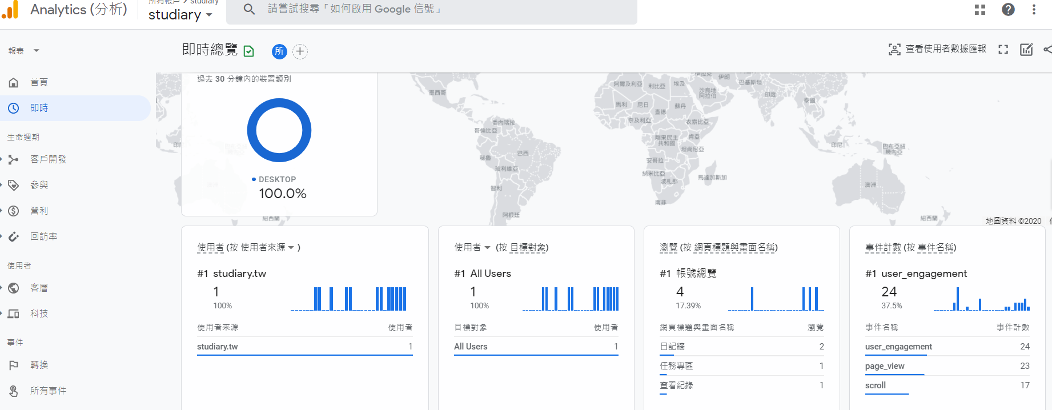Viewport: 1052px width, 410px height.
Task: Select the 任務專區 page row
Action: [742, 366]
